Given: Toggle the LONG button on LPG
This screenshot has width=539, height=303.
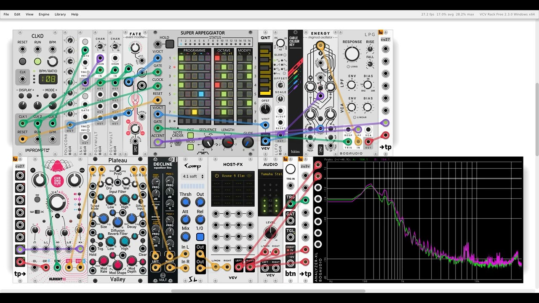Looking at the screenshot, I should 348,66.
